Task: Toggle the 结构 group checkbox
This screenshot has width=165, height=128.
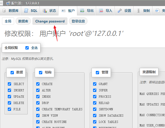Action: tap(40, 72)
